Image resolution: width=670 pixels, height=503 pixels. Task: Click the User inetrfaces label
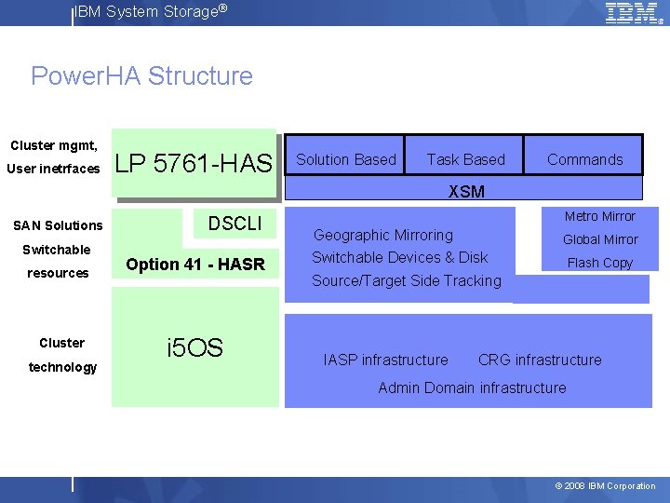(53, 169)
